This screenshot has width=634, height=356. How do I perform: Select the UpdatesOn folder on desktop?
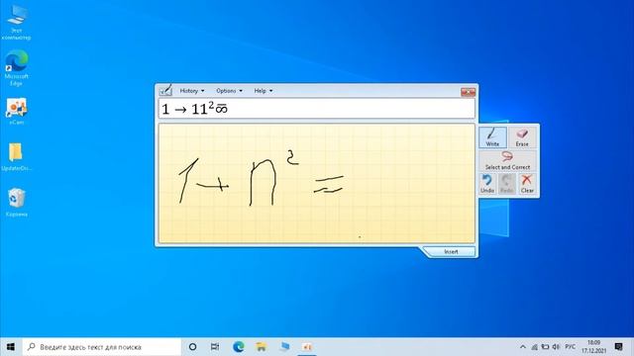(16, 156)
